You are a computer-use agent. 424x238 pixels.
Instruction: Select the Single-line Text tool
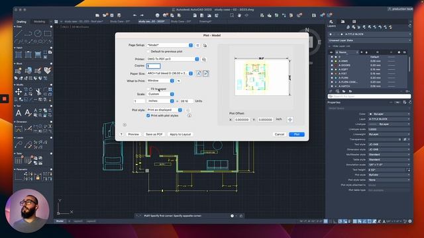point(28,113)
